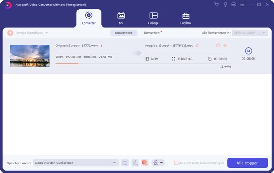The height and width of the screenshot is (173, 274).
Task: Open the 'MOV 4K Video' format dropdown
Action: coord(250,33)
